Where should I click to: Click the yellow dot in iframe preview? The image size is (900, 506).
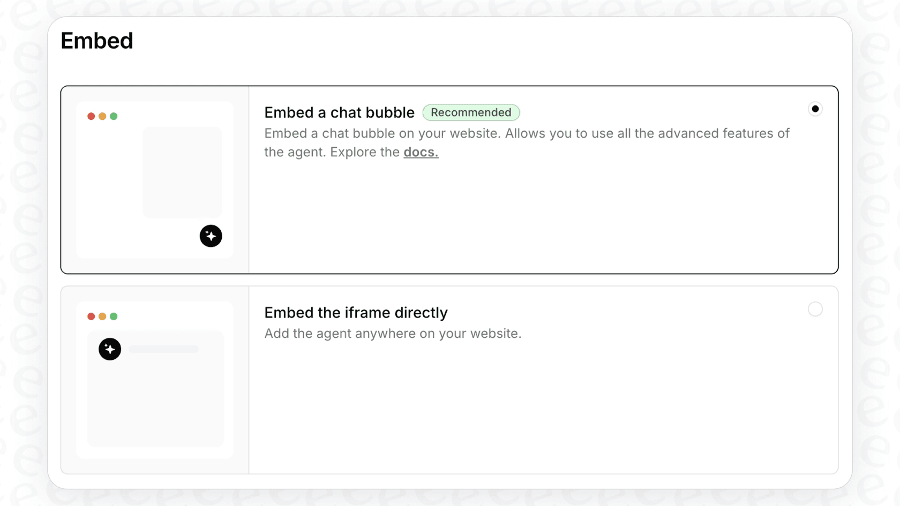point(102,316)
